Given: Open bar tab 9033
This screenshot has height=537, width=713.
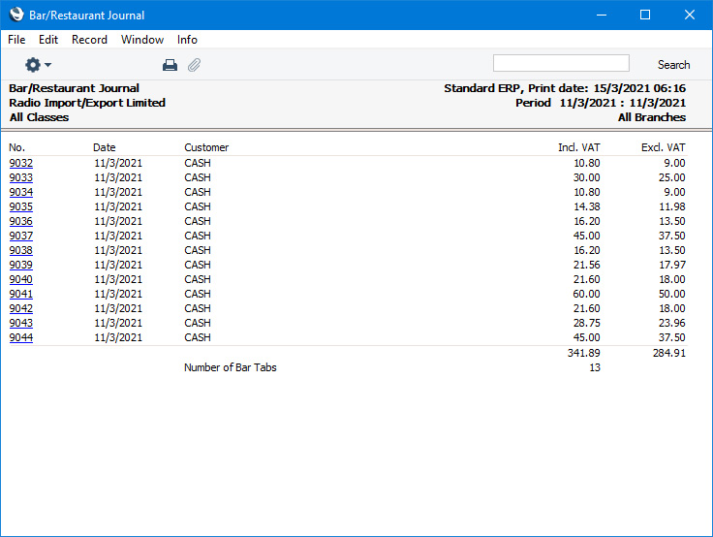Looking at the screenshot, I should (21, 177).
